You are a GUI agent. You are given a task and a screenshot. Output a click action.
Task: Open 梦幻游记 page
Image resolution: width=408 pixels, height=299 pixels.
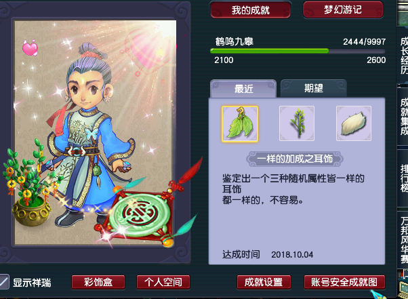(x=343, y=9)
